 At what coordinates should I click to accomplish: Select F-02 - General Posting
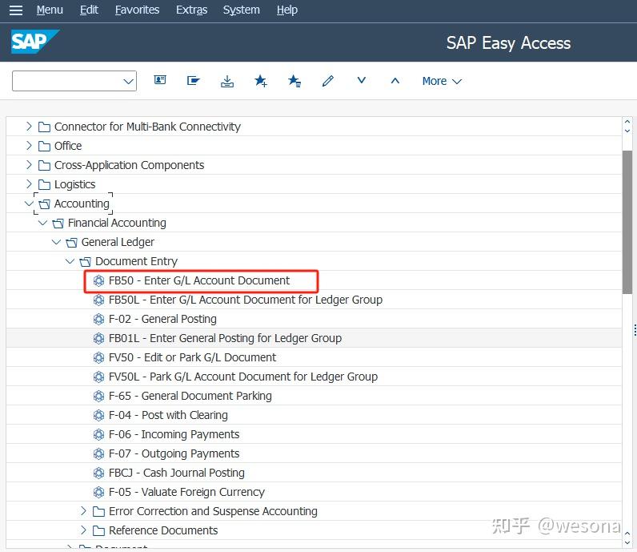(162, 320)
